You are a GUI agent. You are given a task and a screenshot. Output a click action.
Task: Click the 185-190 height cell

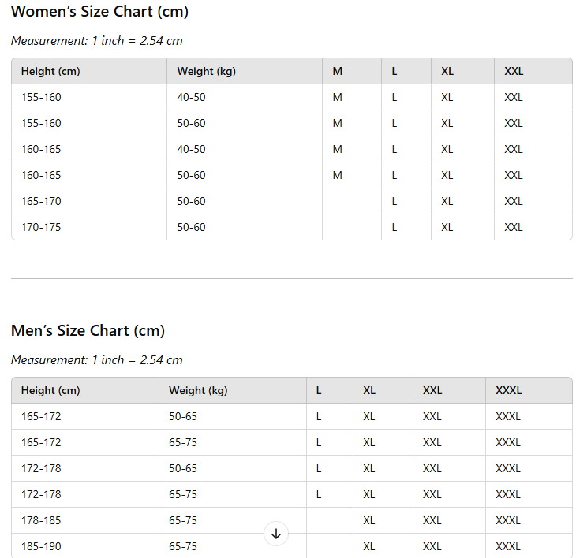pyautogui.click(x=41, y=546)
